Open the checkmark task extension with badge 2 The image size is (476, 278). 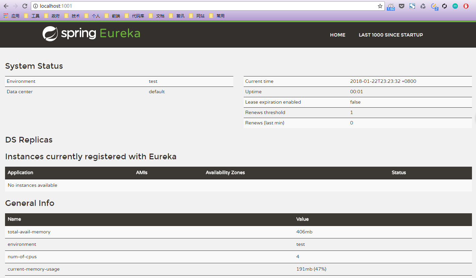tap(434, 6)
